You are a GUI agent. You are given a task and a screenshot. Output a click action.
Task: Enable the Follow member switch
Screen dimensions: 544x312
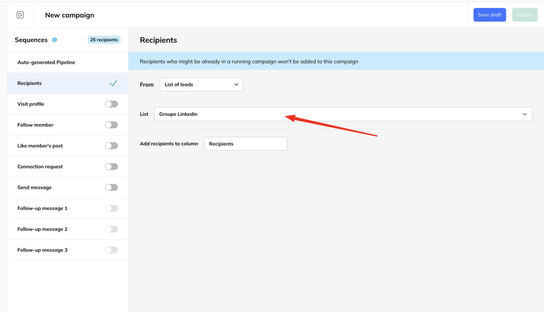coord(111,125)
